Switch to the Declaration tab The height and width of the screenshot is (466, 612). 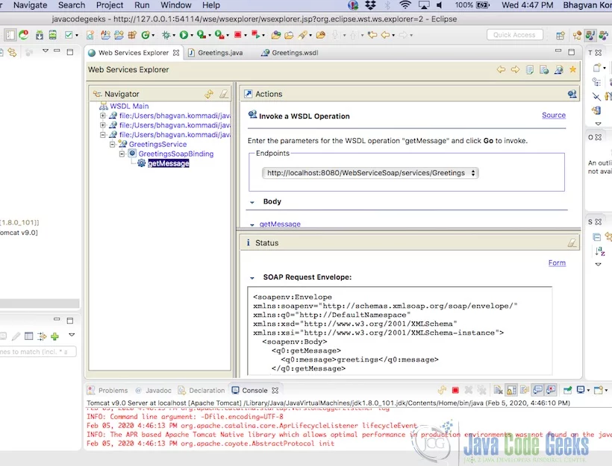[x=202, y=391]
